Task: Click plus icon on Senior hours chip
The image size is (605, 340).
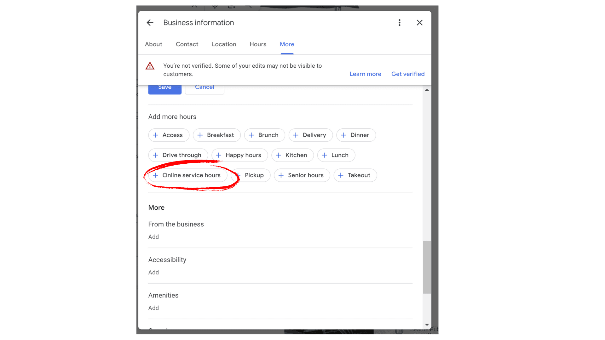Action: coord(281,175)
